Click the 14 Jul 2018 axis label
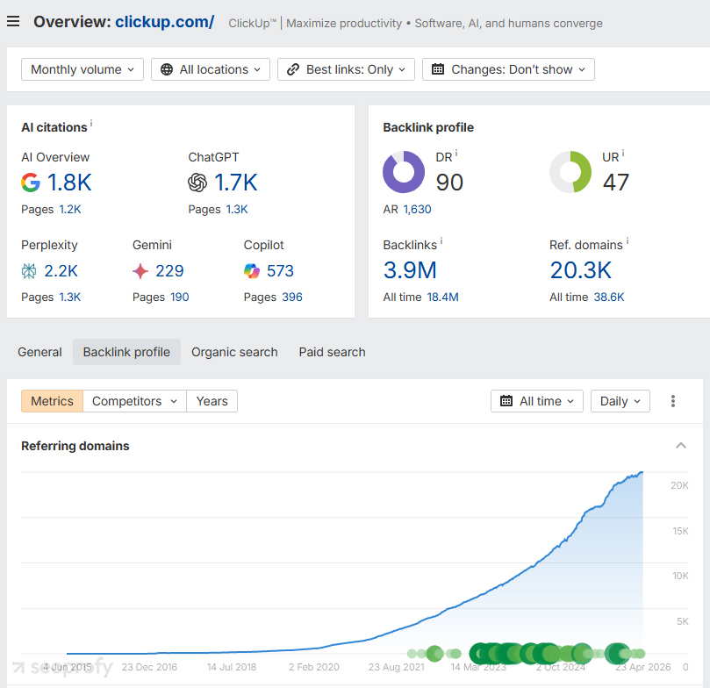Viewport: 710px width, 688px height. click(232, 667)
